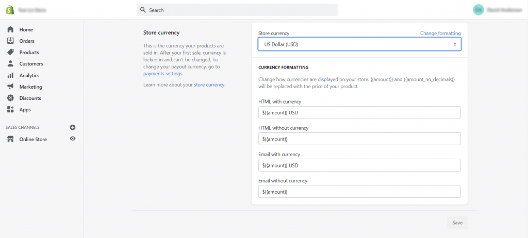View Online Store using eye icon
Viewport: 528px width, 238px height.
tap(73, 139)
